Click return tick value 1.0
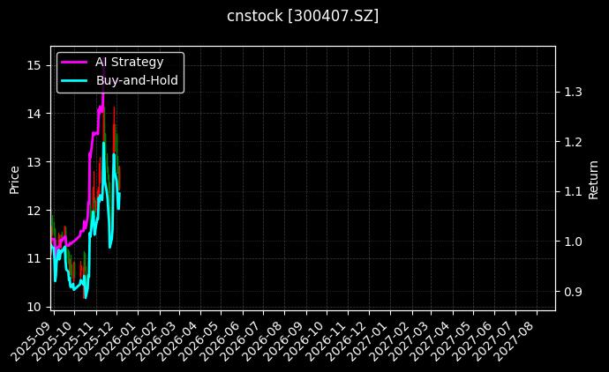609x372 pixels. tap(573, 242)
